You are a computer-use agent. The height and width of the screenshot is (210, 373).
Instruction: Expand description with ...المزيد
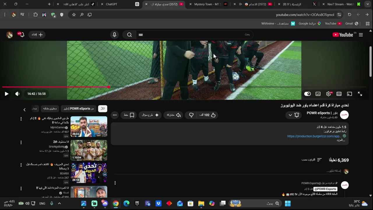click(x=341, y=140)
